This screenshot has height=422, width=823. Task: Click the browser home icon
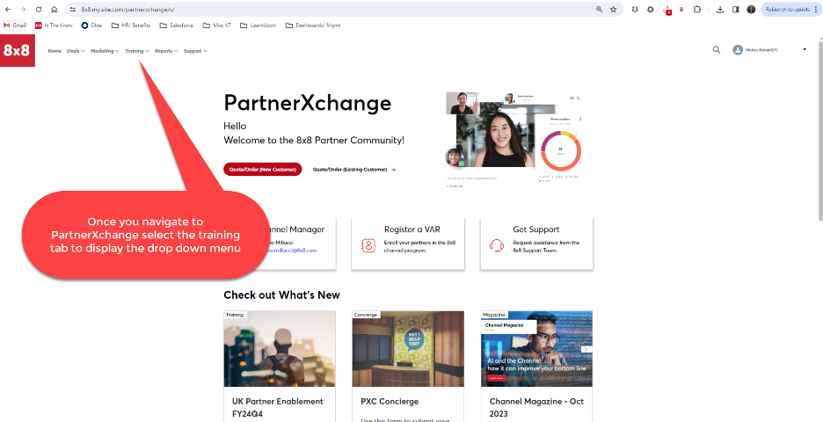[x=54, y=10]
